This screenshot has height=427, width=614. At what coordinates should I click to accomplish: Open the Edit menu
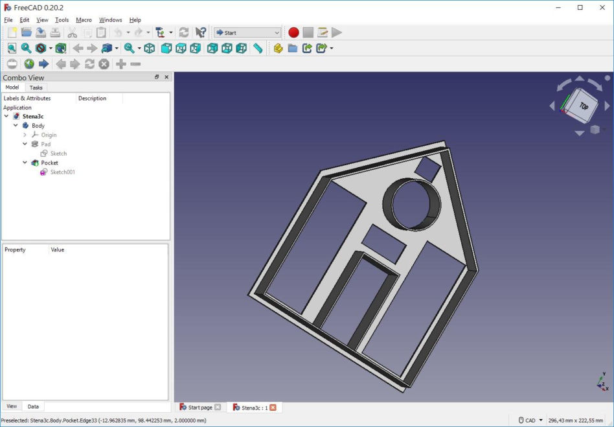point(24,19)
